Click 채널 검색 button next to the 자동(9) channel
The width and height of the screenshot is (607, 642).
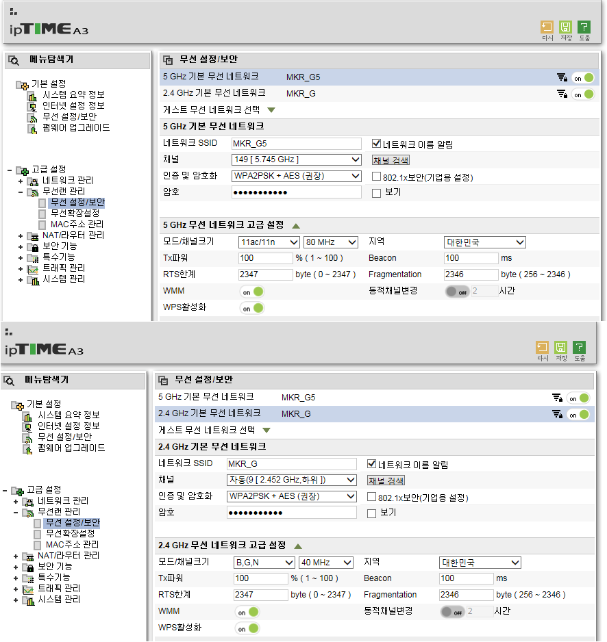386,480
